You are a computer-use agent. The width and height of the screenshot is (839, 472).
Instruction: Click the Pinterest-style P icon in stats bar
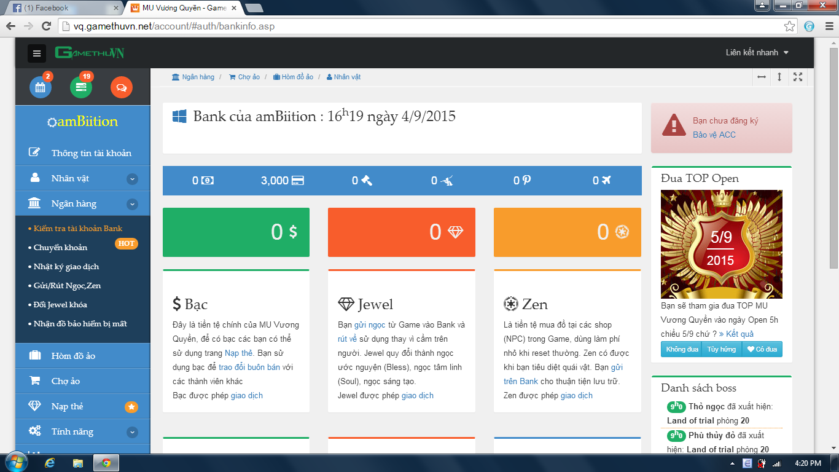pyautogui.click(x=526, y=181)
